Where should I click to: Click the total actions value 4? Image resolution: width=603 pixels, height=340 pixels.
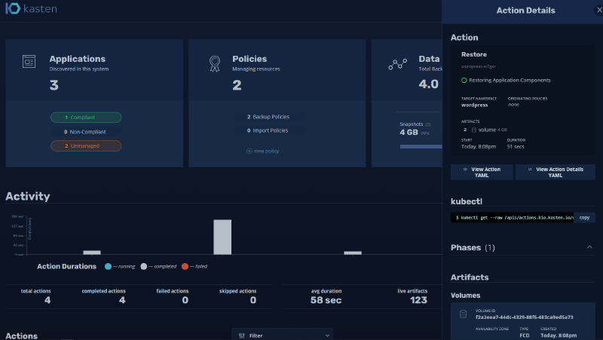(x=47, y=300)
